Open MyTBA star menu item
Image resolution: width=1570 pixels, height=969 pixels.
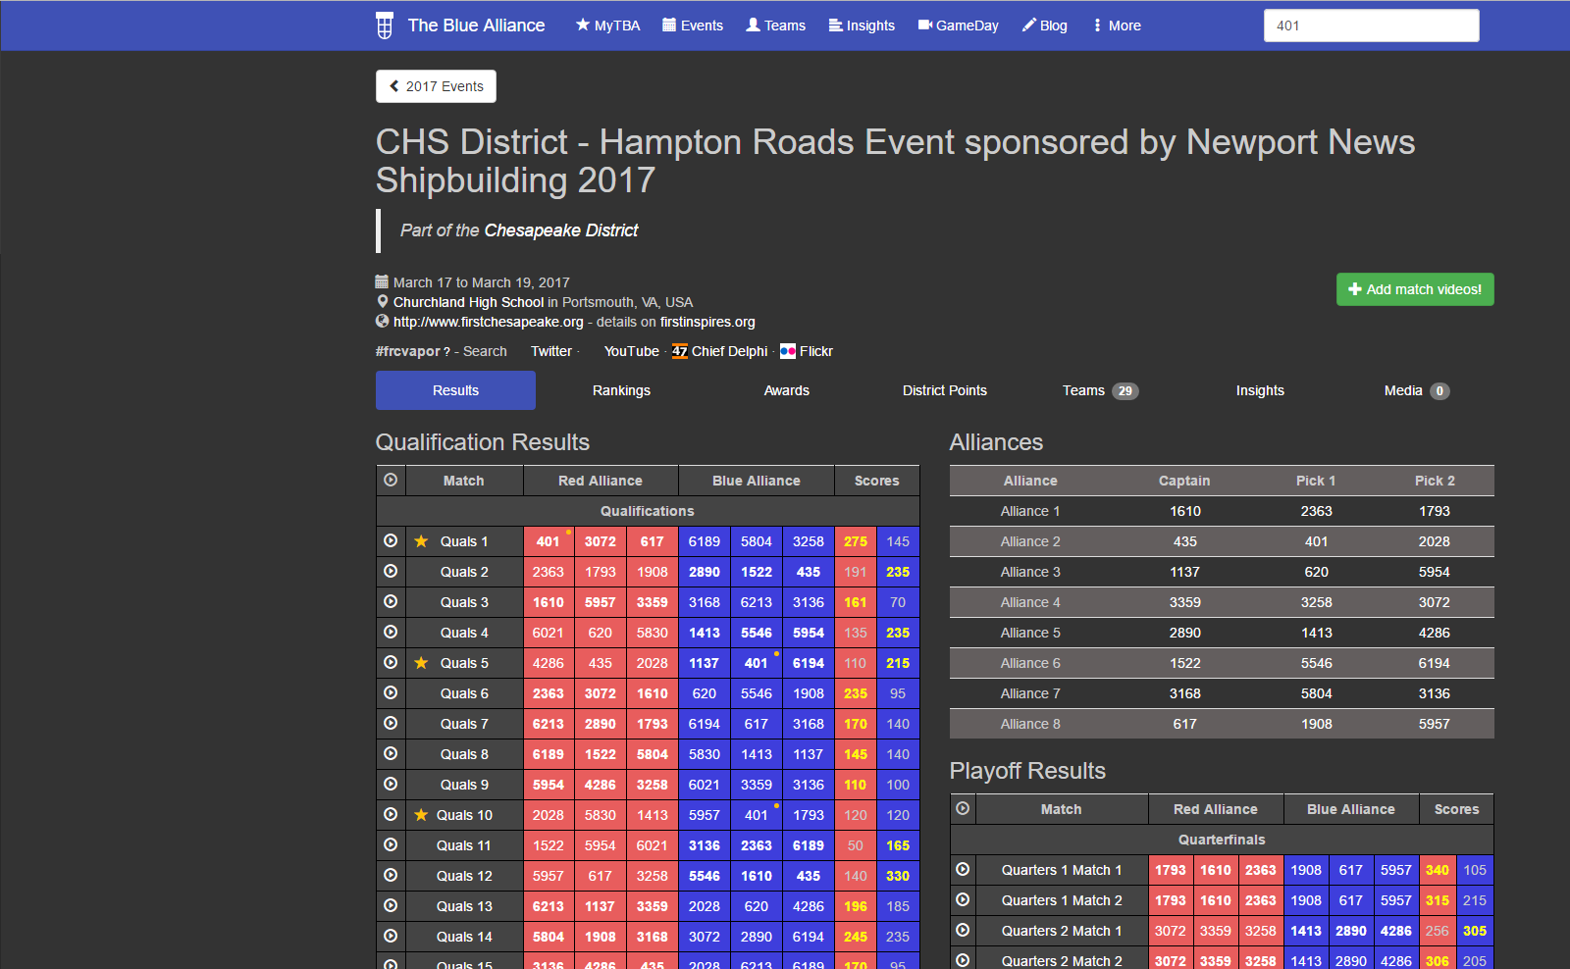tap(607, 25)
